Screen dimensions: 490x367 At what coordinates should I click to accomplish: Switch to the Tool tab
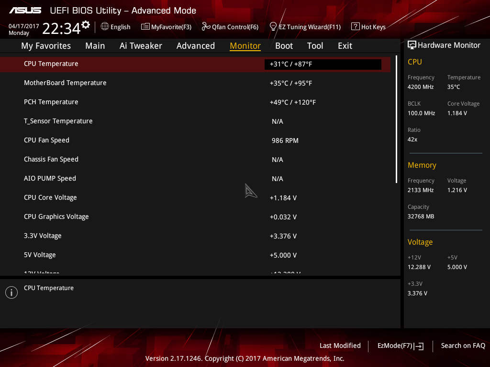pyautogui.click(x=315, y=46)
